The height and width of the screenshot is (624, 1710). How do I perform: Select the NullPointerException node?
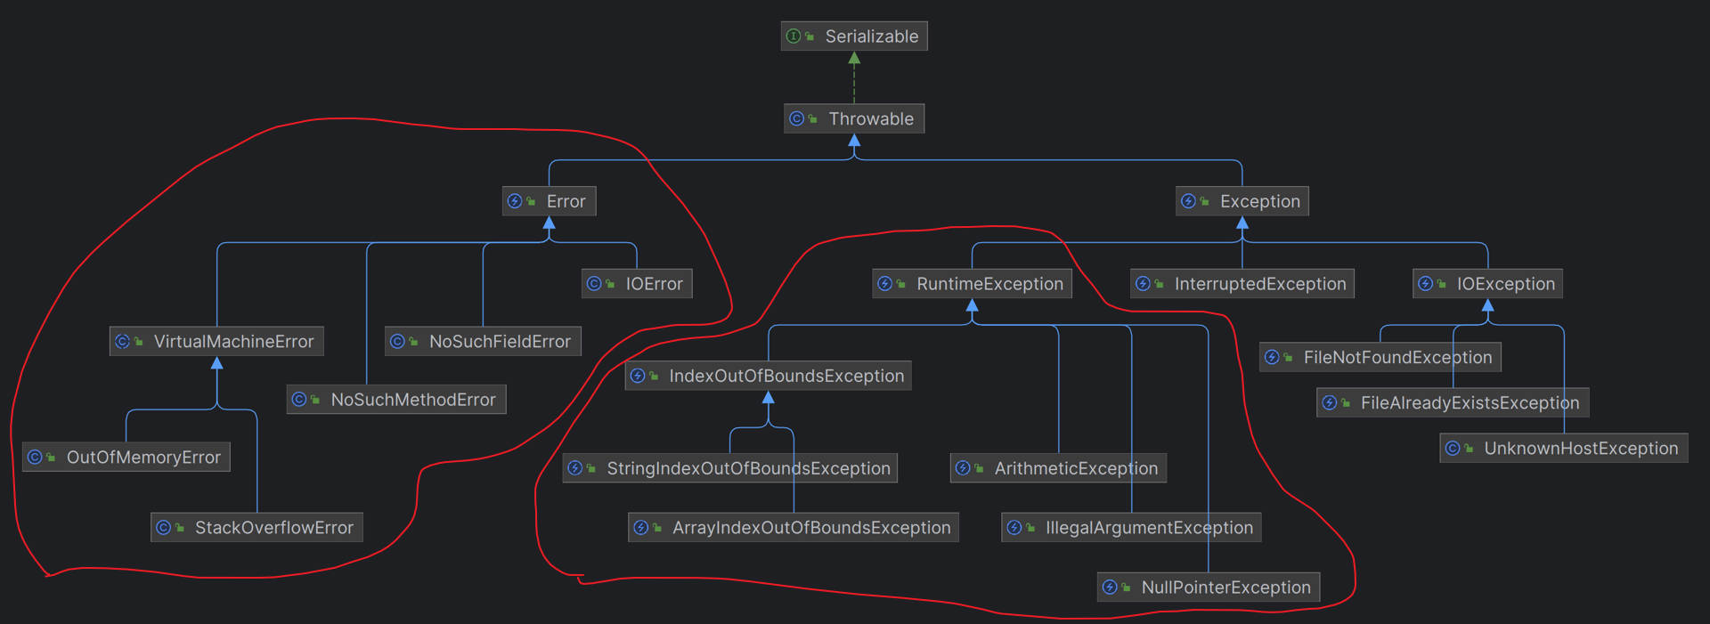[1209, 587]
